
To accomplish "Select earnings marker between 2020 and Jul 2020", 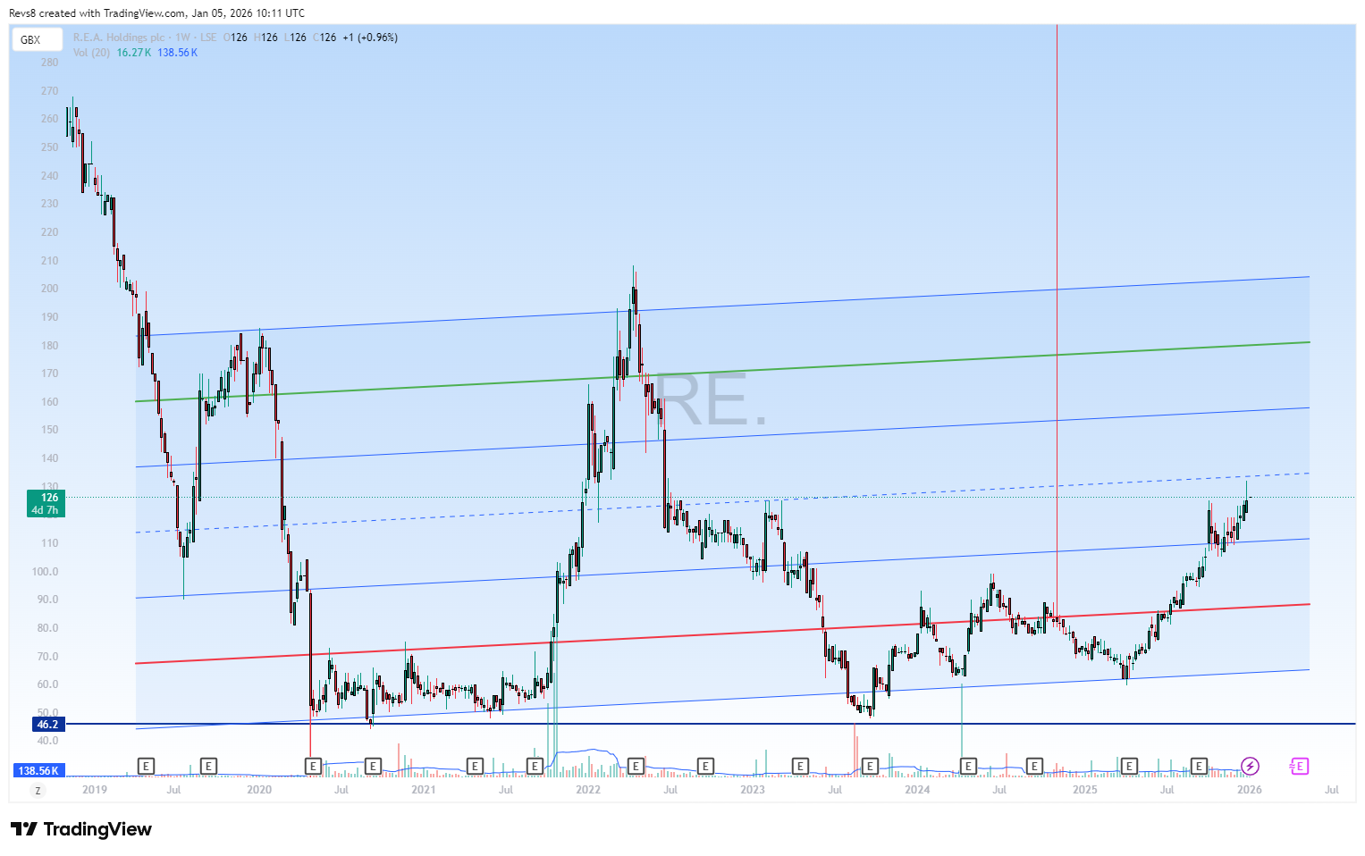I will click(313, 766).
